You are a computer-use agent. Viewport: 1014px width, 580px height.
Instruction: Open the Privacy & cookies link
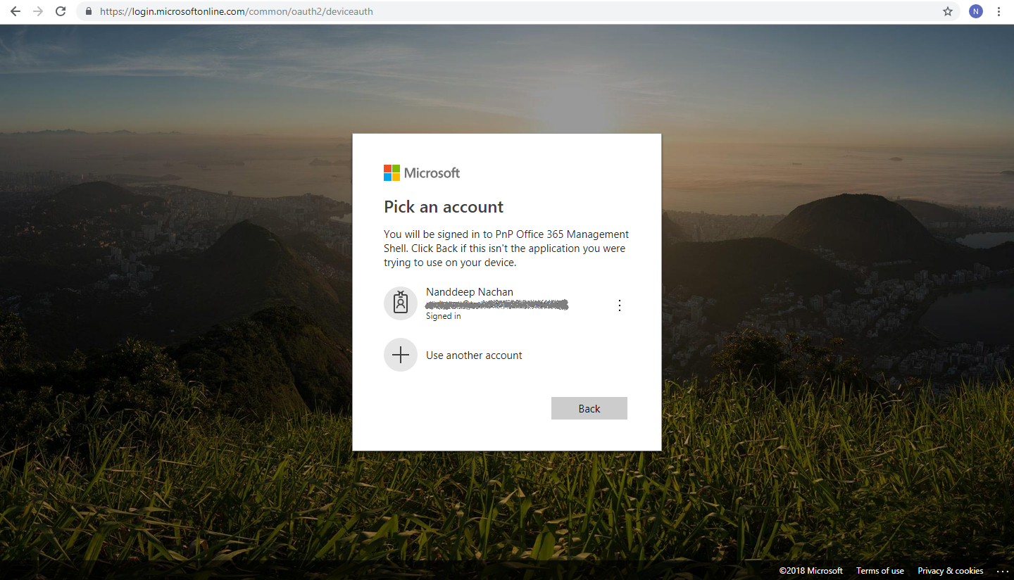[950, 571]
